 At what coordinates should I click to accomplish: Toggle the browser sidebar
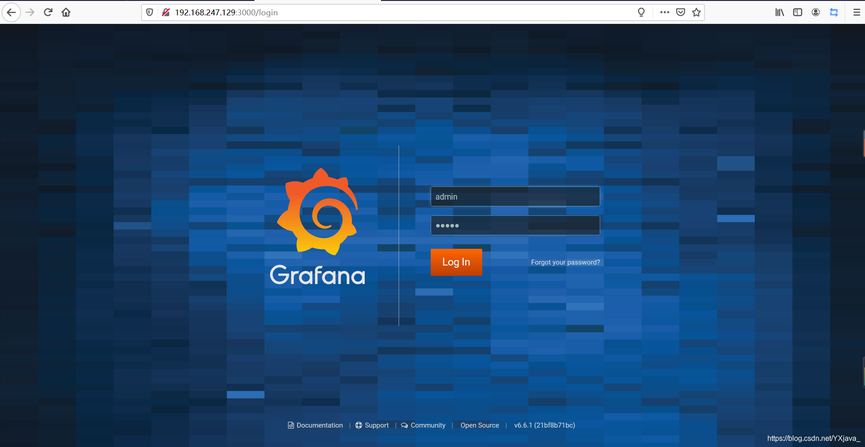tap(798, 12)
